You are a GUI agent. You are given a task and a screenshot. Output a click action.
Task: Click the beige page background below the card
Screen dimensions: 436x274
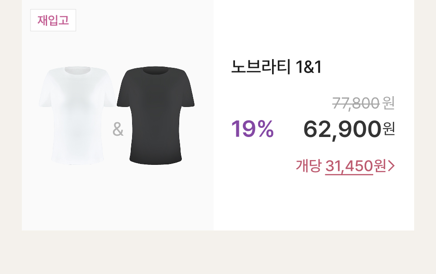[218, 252]
